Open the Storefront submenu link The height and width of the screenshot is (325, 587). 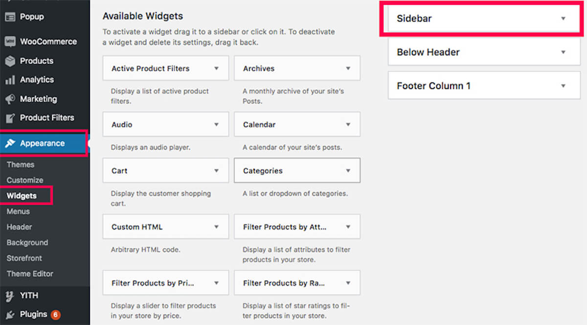pyautogui.click(x=24, y=258)
